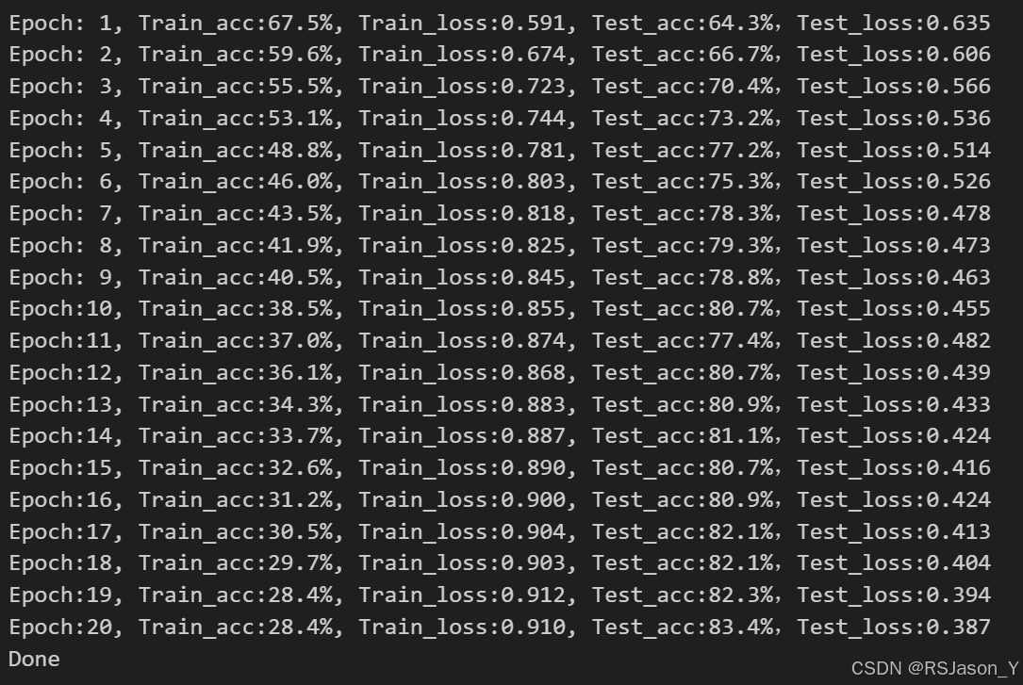This screenshot has width=1023, height=685.
Task: Click Train_acc:28.4% in Epoch 19 row
Action: 236,595
